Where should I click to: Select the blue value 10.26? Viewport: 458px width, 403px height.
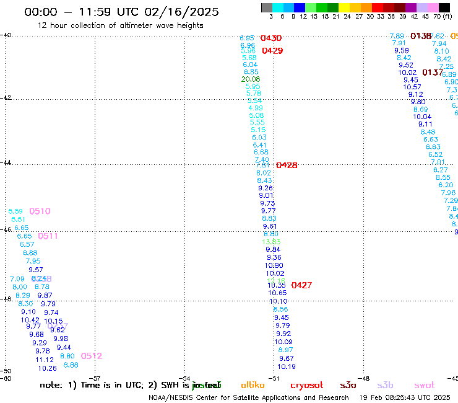[x=47, y=368]
